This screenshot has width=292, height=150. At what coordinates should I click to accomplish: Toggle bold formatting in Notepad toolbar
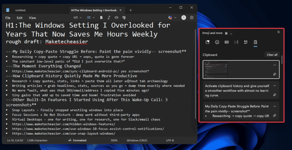point(100,17)
